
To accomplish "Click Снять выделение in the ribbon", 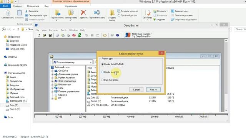I will [x=182, y=15].
